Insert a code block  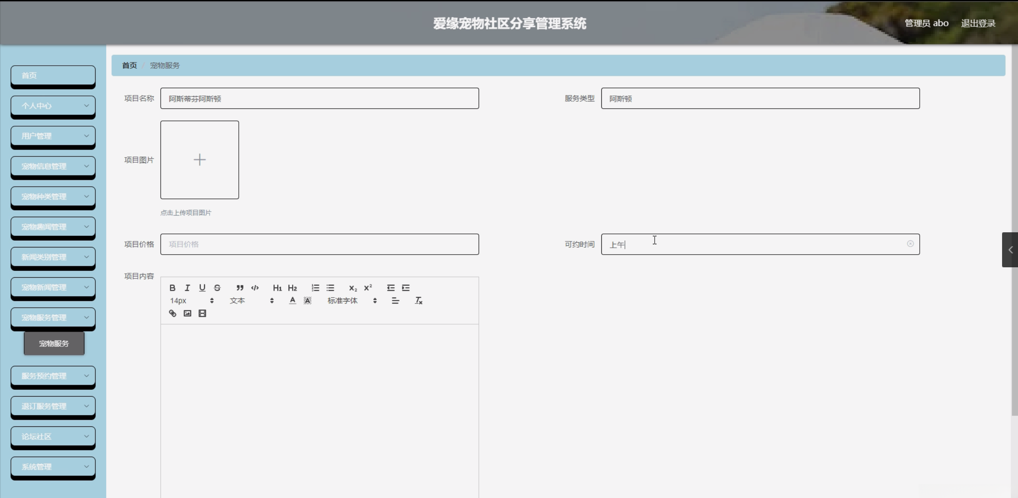click(x=255, y=288)
